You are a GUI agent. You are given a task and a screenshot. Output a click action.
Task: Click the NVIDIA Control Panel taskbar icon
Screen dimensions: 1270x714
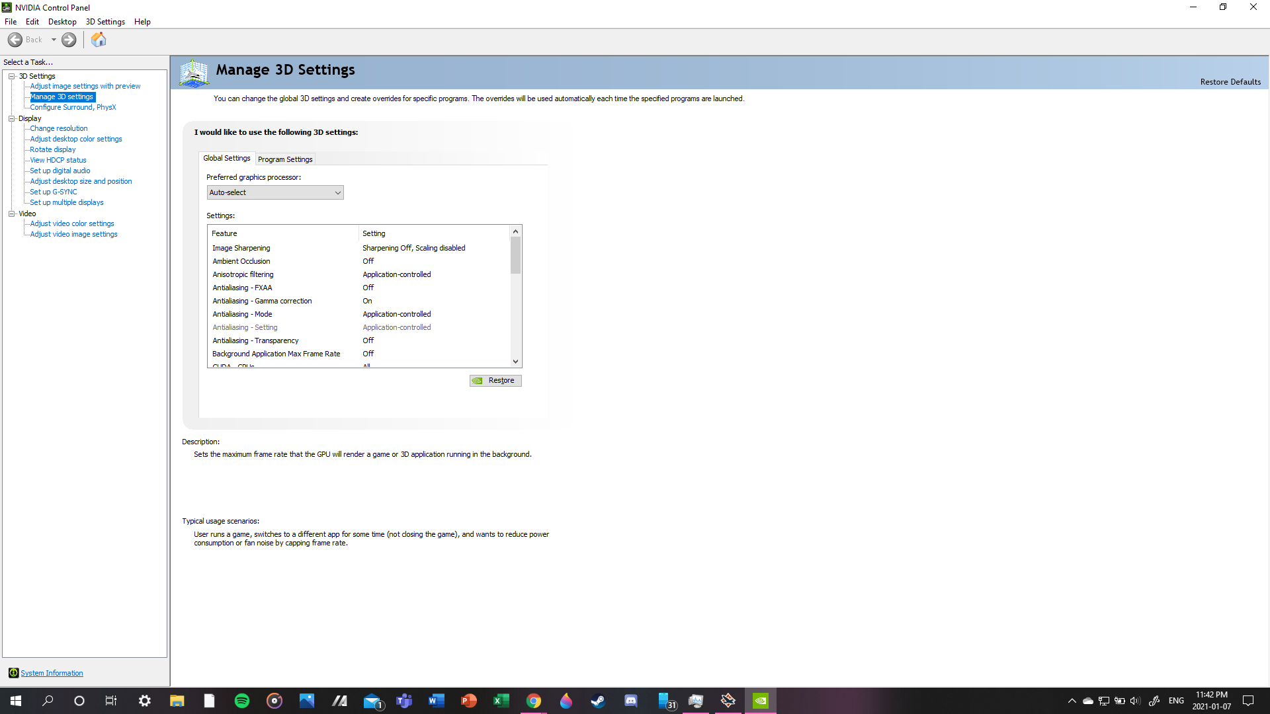pyautogui.click(x=760, y=701)
